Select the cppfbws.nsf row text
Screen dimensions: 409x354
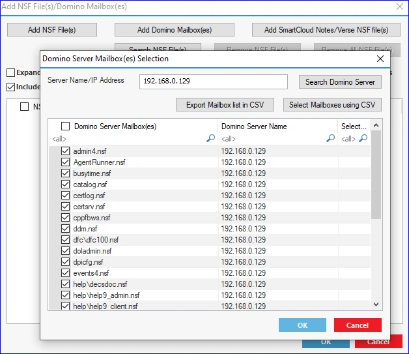(x=92, y=218)
